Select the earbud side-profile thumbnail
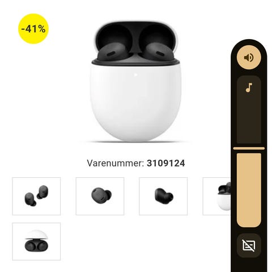The image size is (272, 272). point(163,196)
